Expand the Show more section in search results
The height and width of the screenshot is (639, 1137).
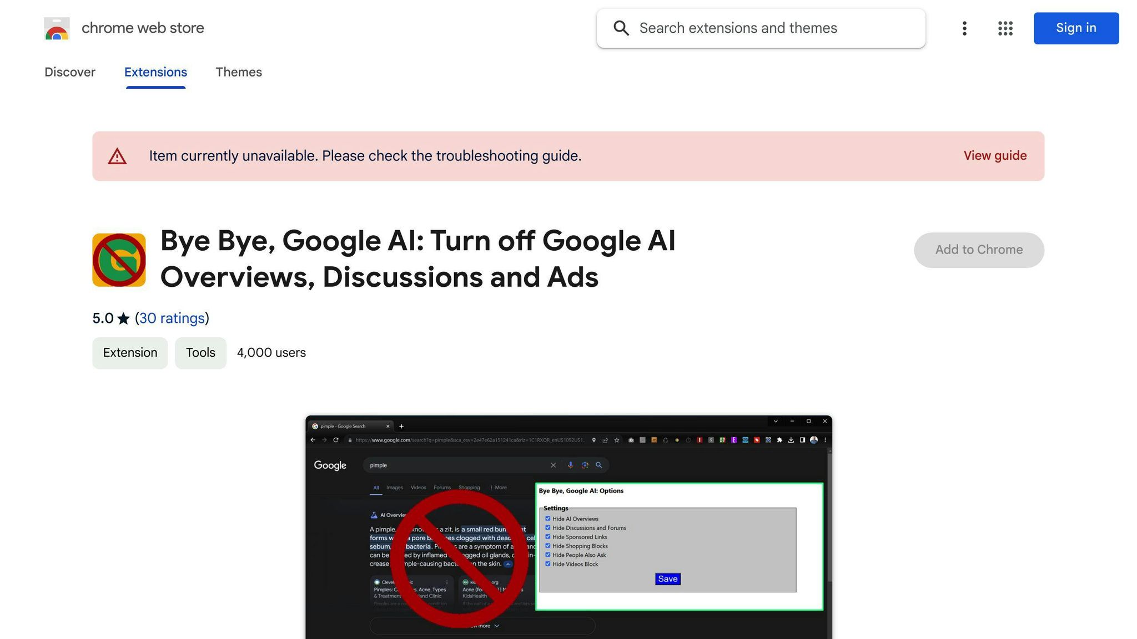[x=482, y=625]
